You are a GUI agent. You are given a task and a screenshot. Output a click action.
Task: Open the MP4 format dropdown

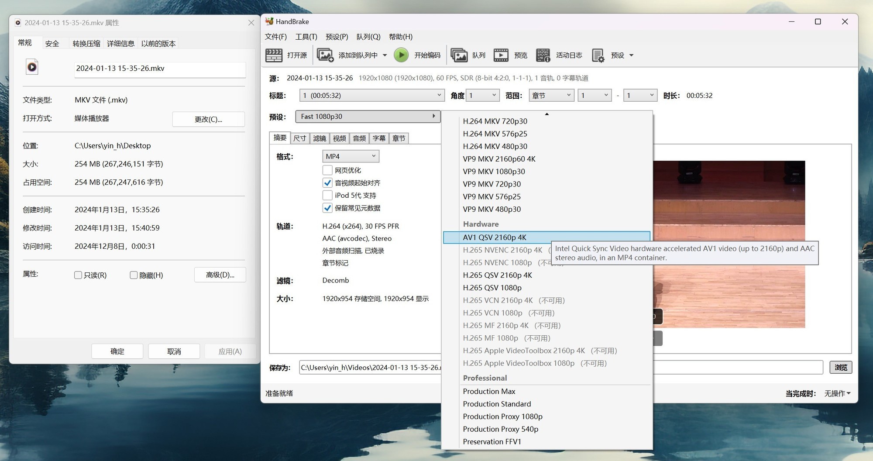351,156
